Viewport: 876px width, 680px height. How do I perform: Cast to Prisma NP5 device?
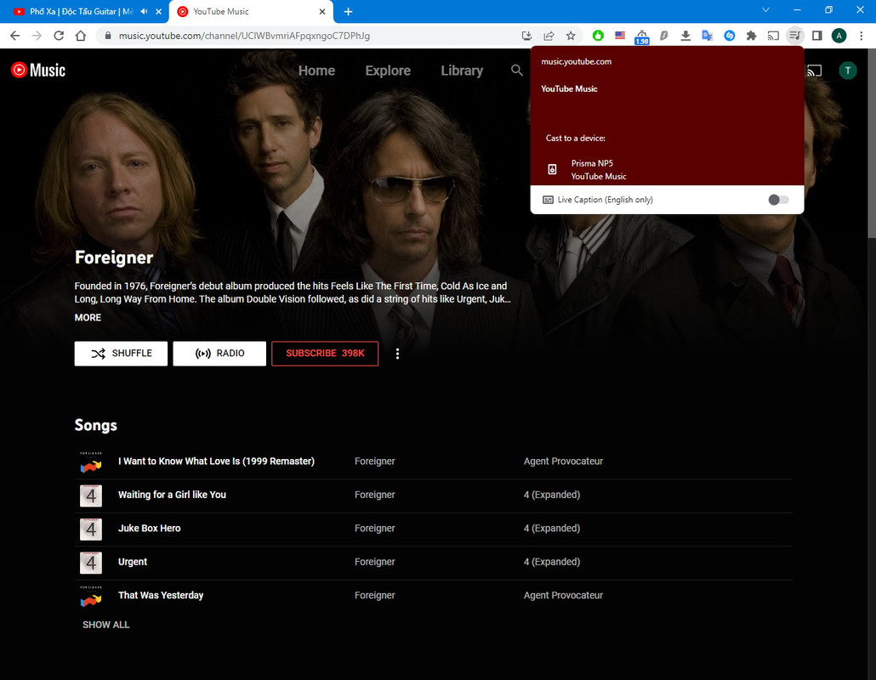coord(667,170)
